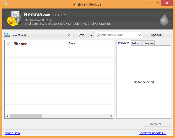Switch to the Info tab
The image size is (175, 138).
[x=136, y=43]
